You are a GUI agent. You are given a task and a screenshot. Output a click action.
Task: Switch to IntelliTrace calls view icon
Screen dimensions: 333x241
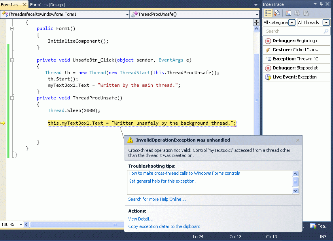coord(277,13)
